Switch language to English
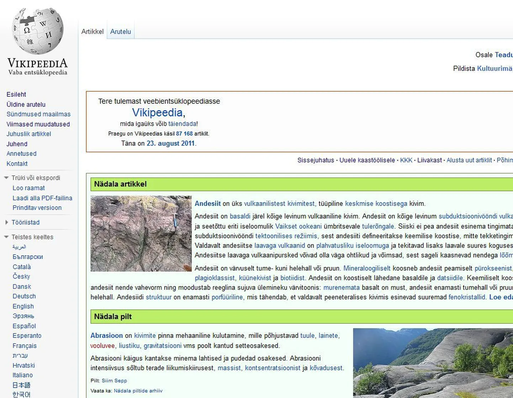 click(23, 306)
